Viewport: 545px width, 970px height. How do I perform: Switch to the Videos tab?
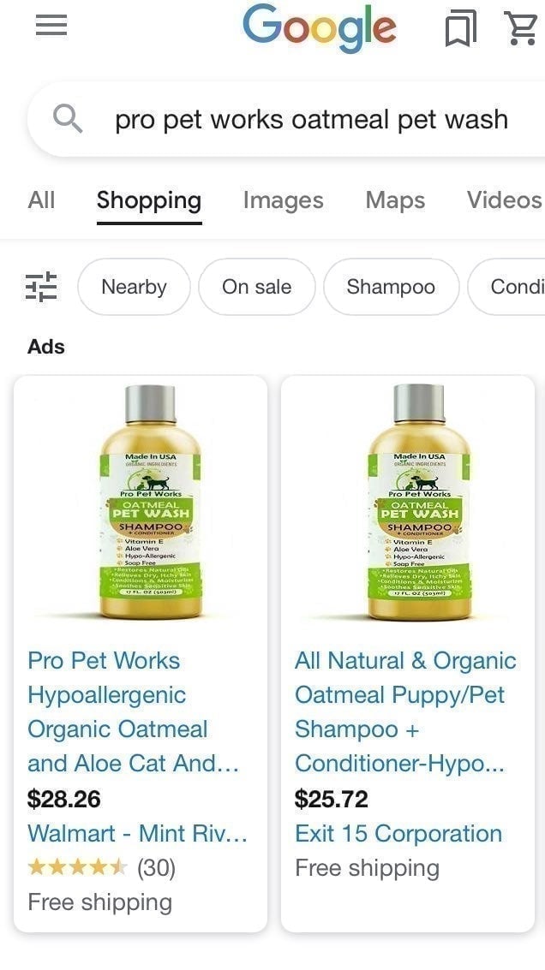505,199
